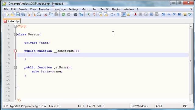The image size is (195, 110).
Task: Open the Run menu
Action: coord(95,9)
